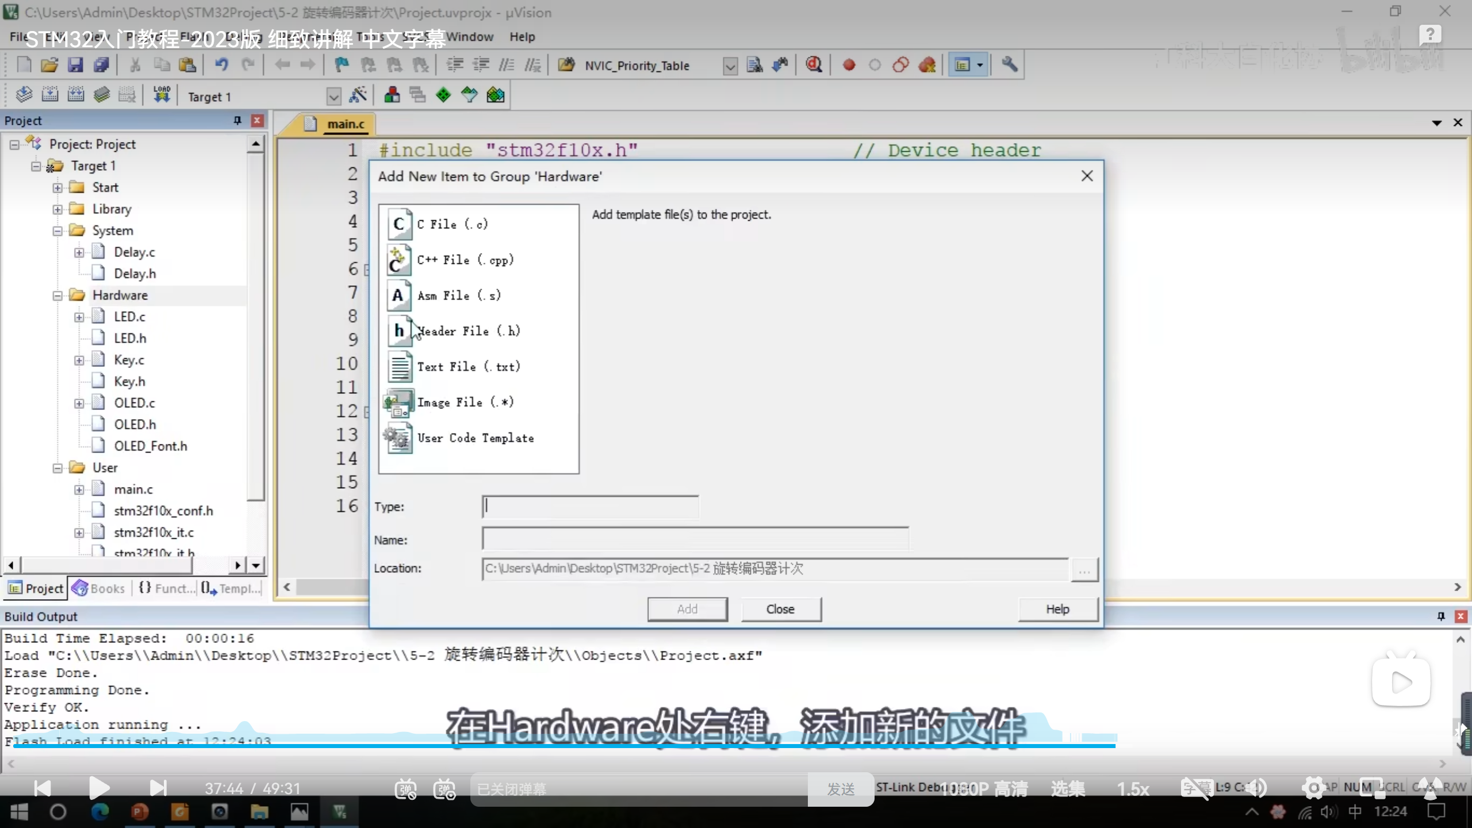Click the Name input field
This screenshot has width=1472, height=828.
coord(695,539)
